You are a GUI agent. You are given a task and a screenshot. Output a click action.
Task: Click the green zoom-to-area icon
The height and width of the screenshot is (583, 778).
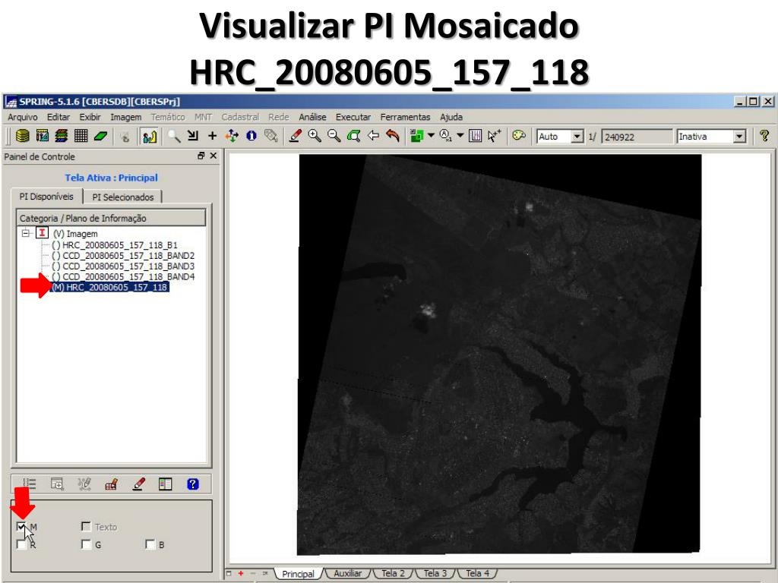[x=354, y=136]
